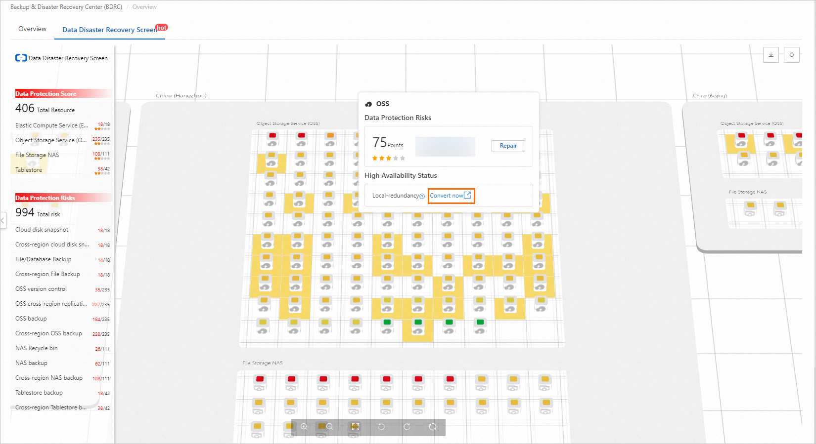816x444 pixels.
Task: Click the OSS backup risk row
Action: 62,319
